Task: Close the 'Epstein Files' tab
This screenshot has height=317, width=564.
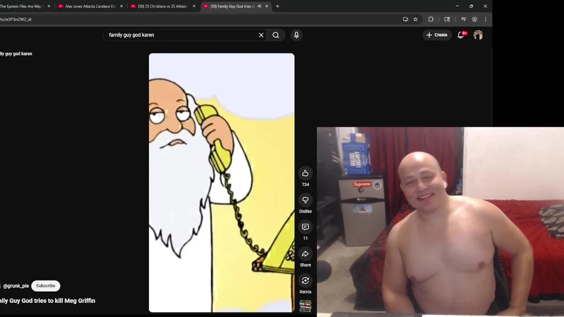Action: coord(49,6)
